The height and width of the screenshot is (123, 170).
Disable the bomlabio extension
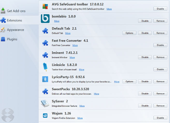[145, 21]
